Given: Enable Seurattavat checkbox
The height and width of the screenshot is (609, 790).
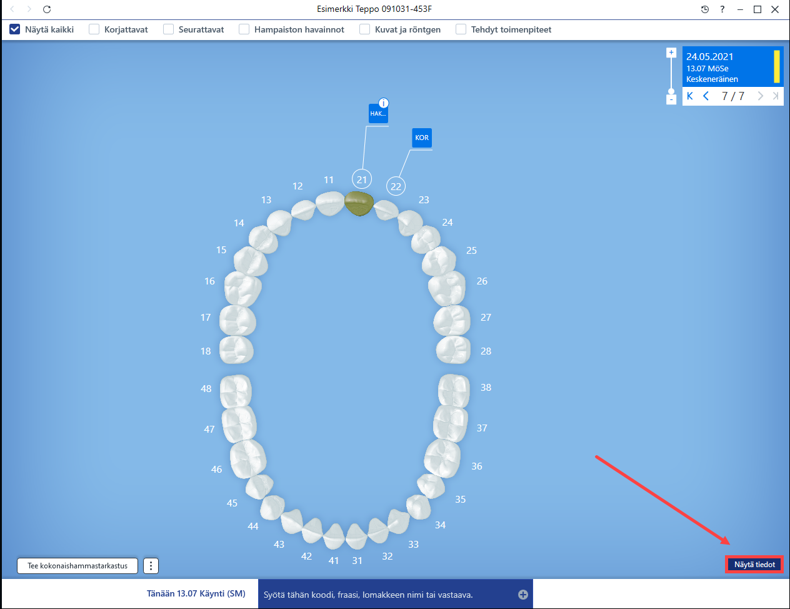Looking at the screenshot, I should [169, 29].
